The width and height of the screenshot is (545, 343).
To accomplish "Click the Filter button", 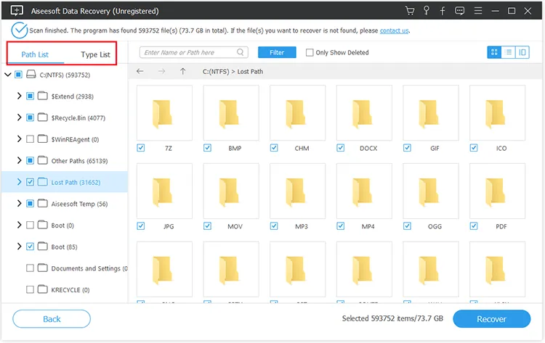I will point(277,52).
